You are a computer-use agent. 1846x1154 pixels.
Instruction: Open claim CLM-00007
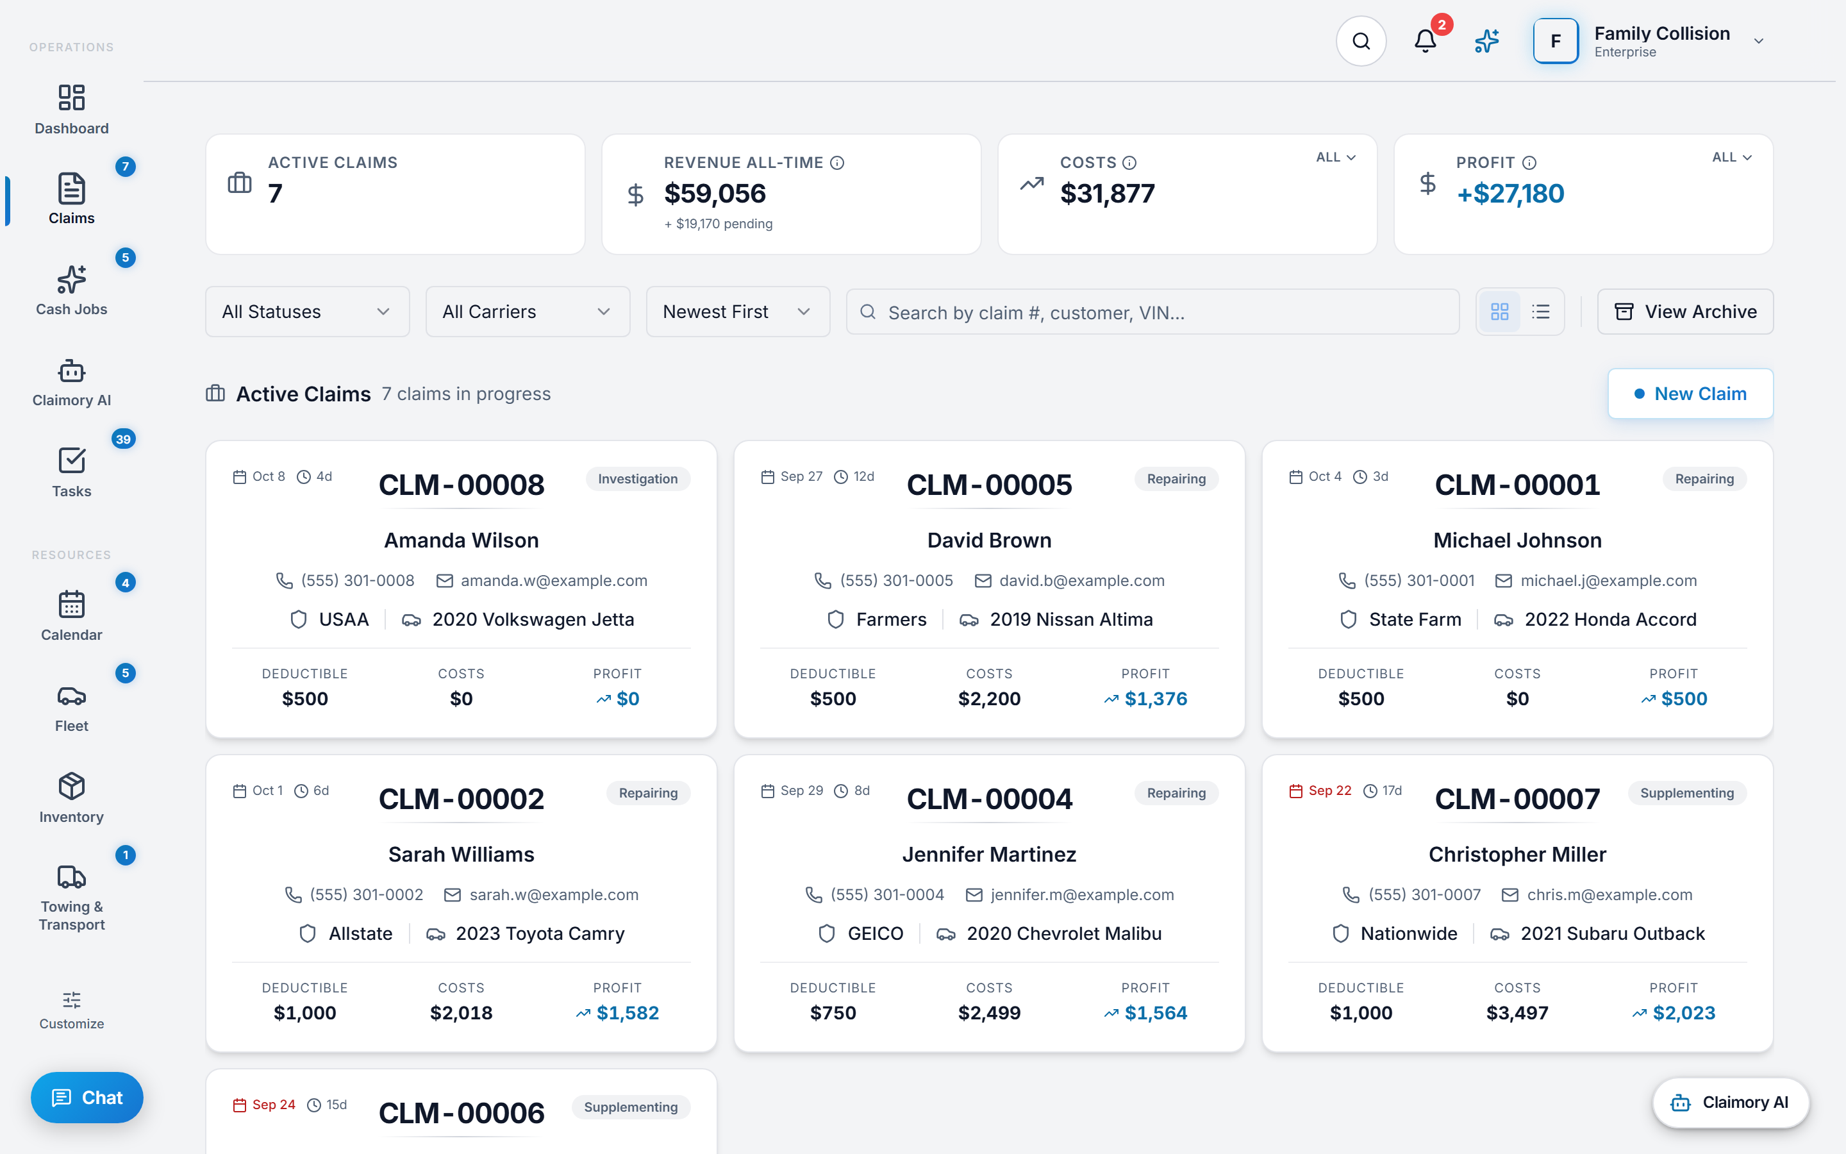(x=1517, y=904)
